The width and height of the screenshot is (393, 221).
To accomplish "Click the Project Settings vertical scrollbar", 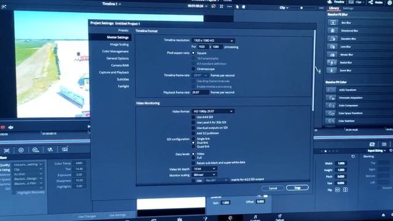I will [x=313, y=71].
